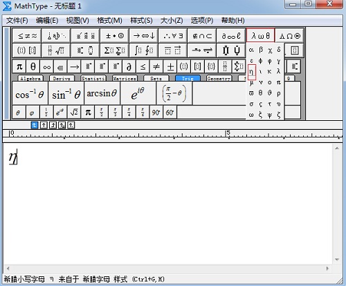Select the second tab-stop alignment button

point(44,125)
